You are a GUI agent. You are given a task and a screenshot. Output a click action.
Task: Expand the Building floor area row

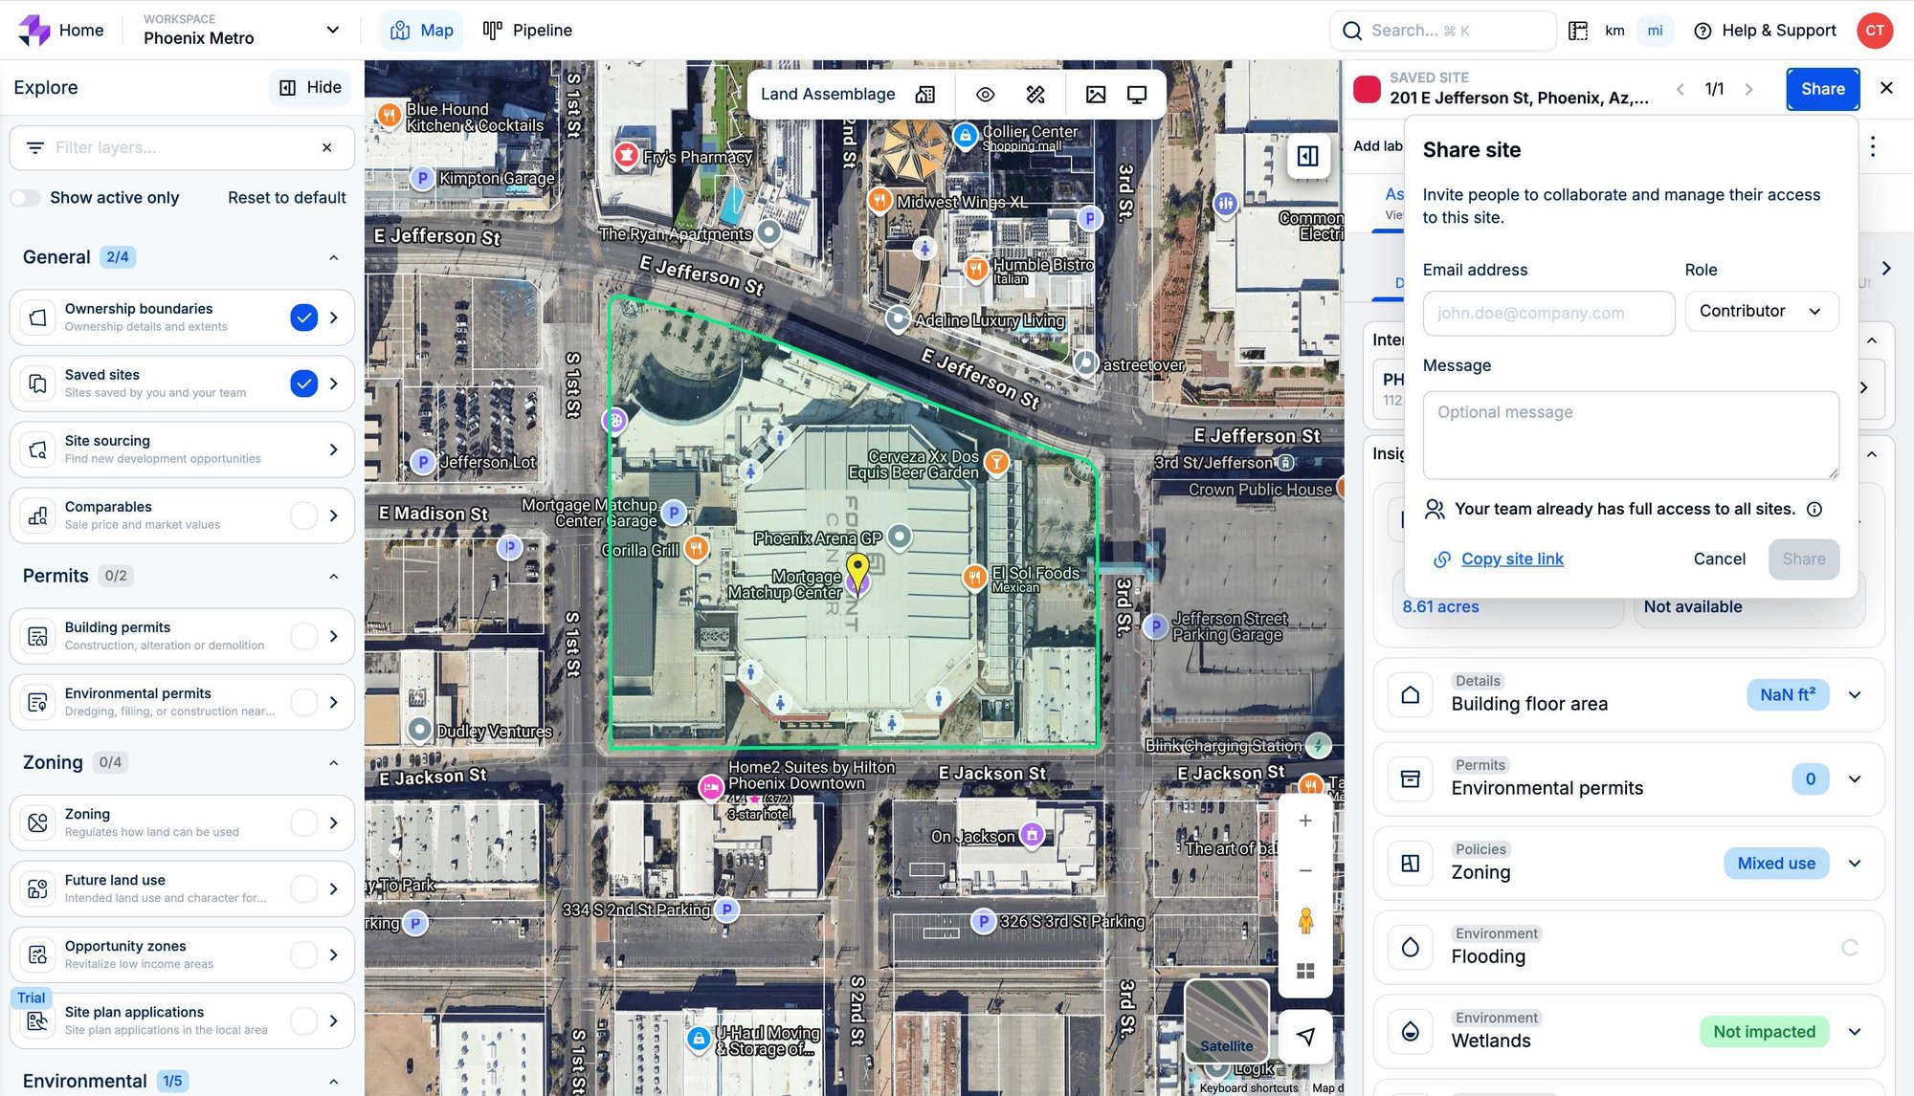click(1855, 695)
